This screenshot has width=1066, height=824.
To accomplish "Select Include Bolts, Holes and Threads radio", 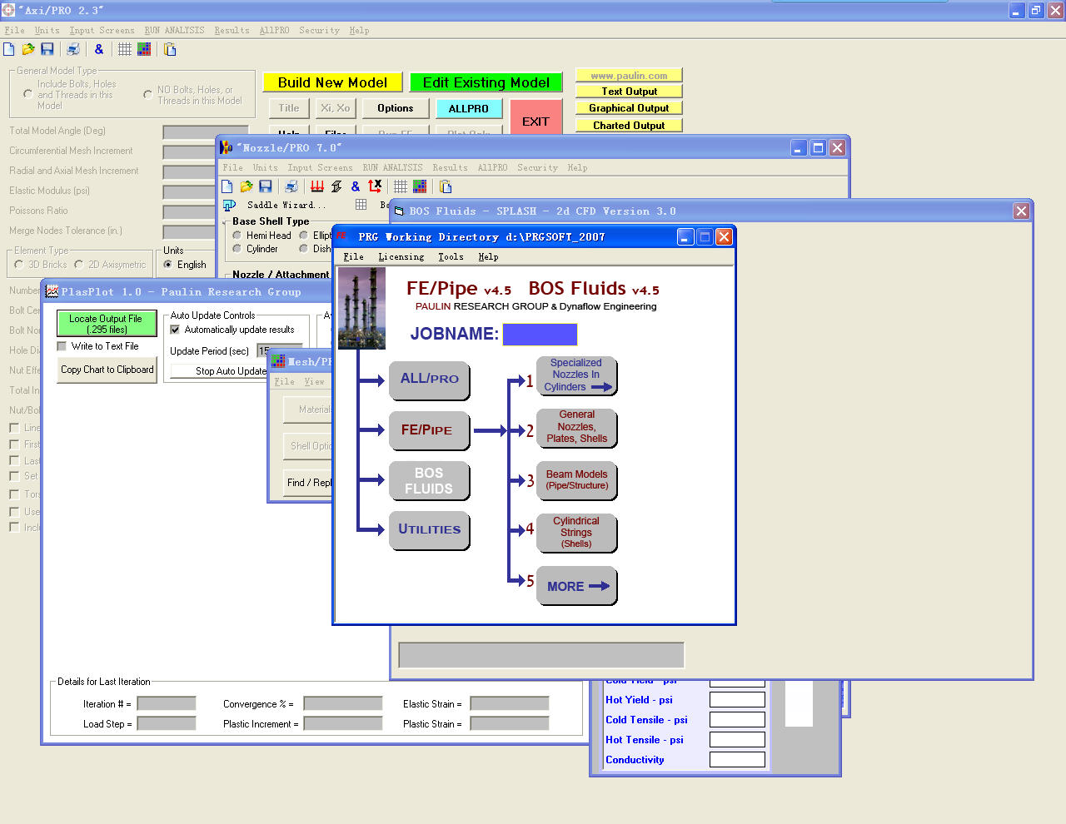I will coord(28,94).
